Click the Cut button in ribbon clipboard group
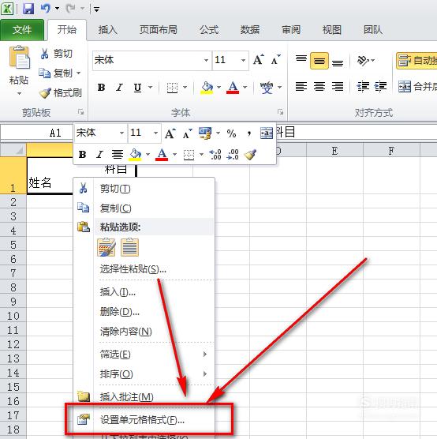This screenshot has width=437, height=439. [x=57, y=53]
